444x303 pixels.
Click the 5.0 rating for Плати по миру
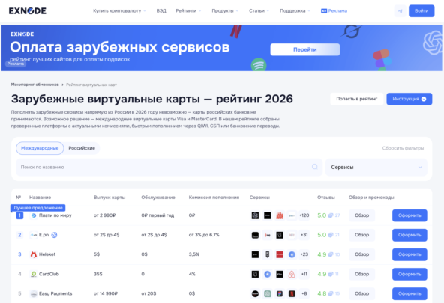click(x=322, y=215)
